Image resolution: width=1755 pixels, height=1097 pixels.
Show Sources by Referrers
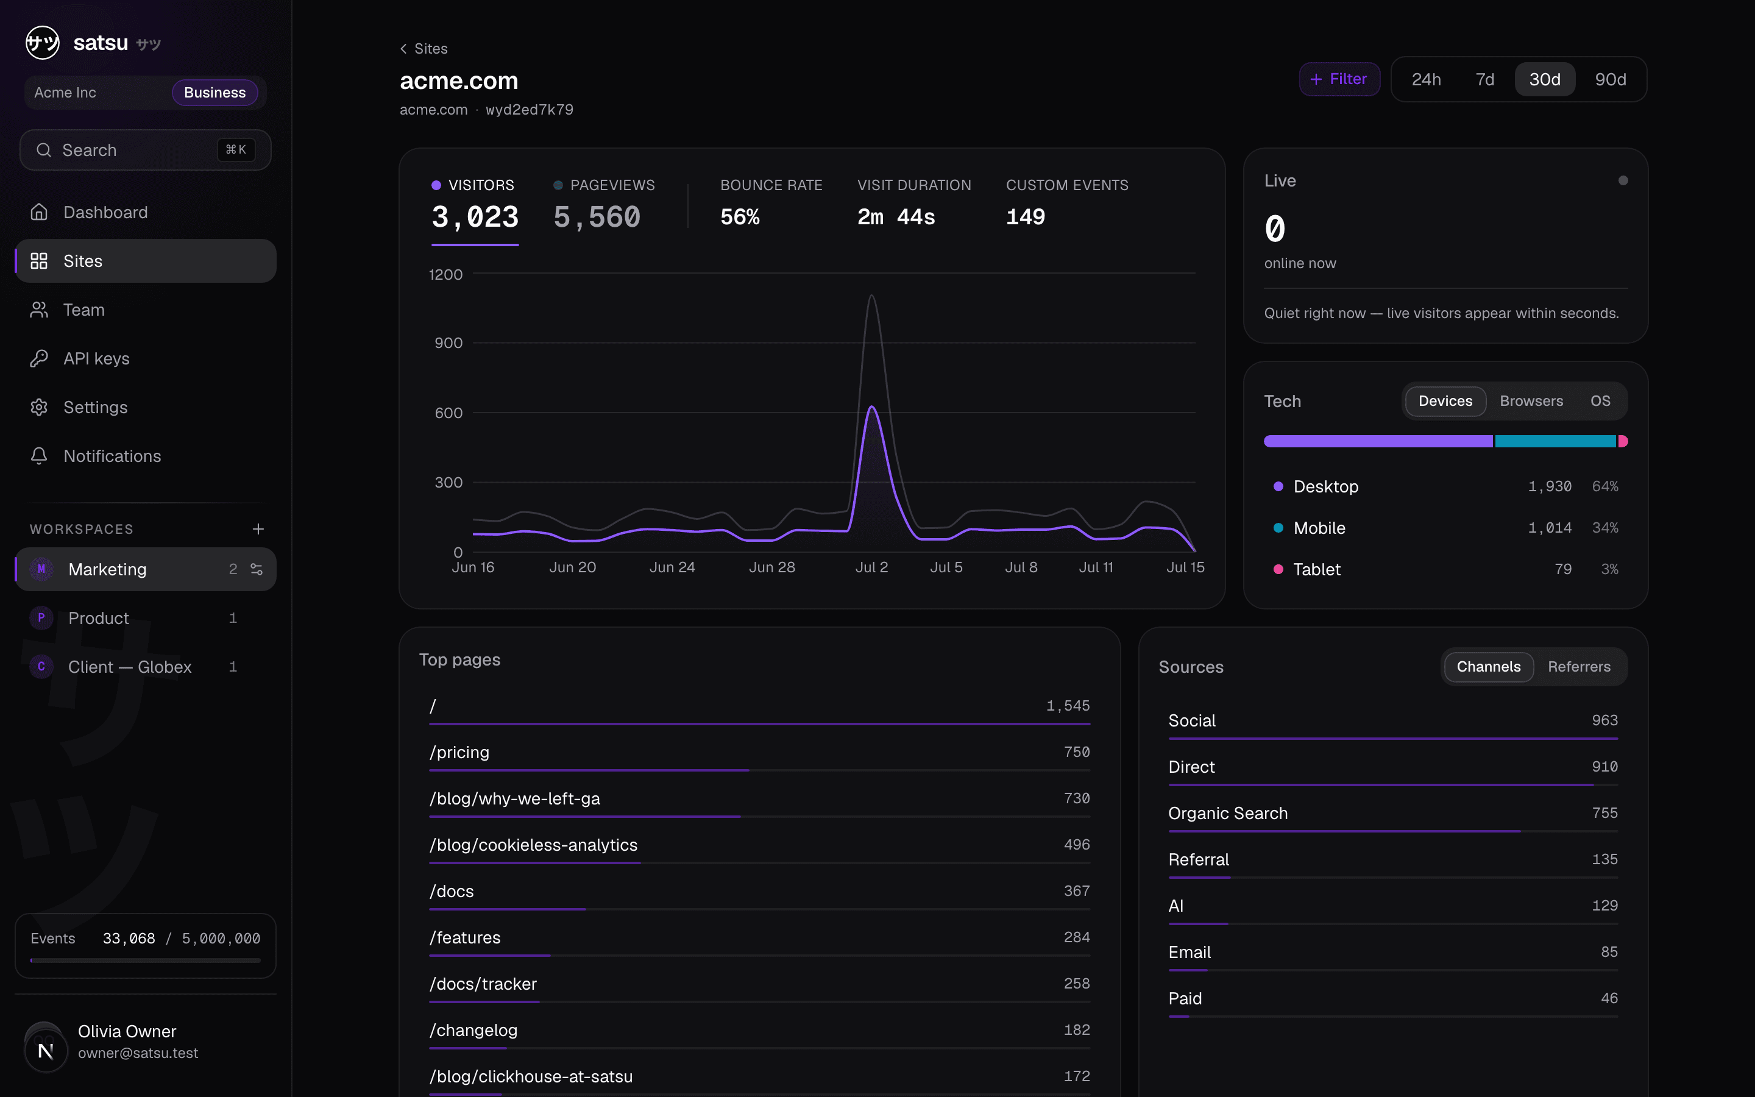click(1579, 667)
